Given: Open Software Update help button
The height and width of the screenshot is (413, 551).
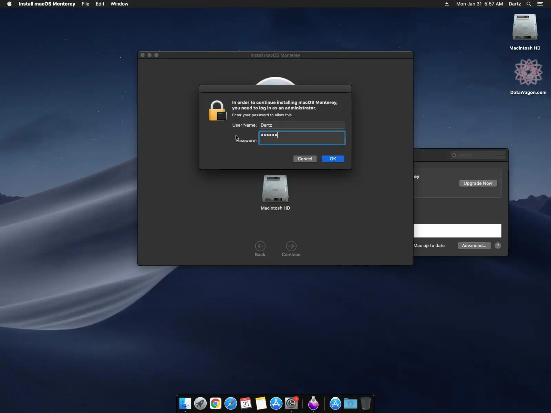Looking at the screenshot, I should tap(498, 245).
